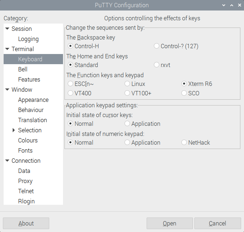Set cursor keys initial state to Application

pos(127,124)
